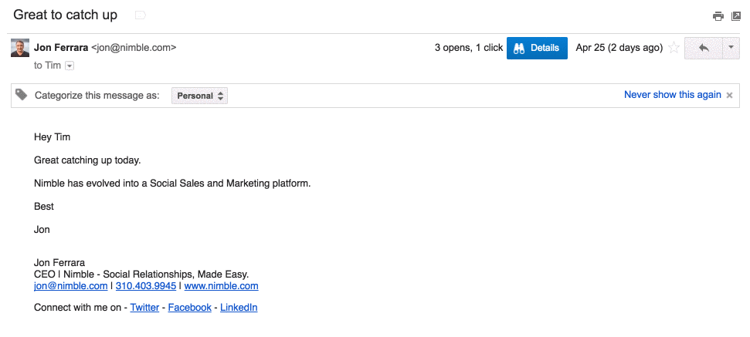
Task: Print this email using the printer icon
Action: pos(718,16)
